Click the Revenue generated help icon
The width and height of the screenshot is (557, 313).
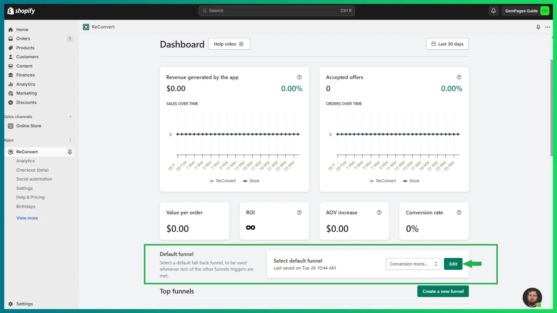tap(299, 77)
